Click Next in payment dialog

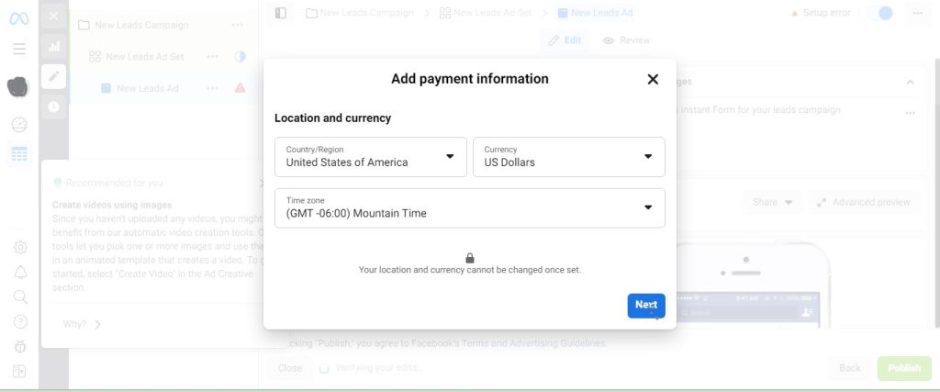pyautogui.click(x=646, y=306)
